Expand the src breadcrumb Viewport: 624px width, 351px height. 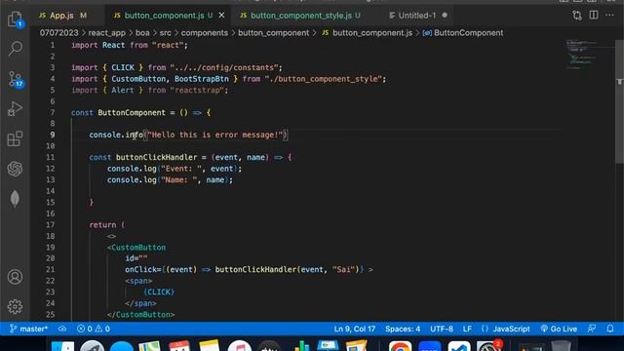165,33
